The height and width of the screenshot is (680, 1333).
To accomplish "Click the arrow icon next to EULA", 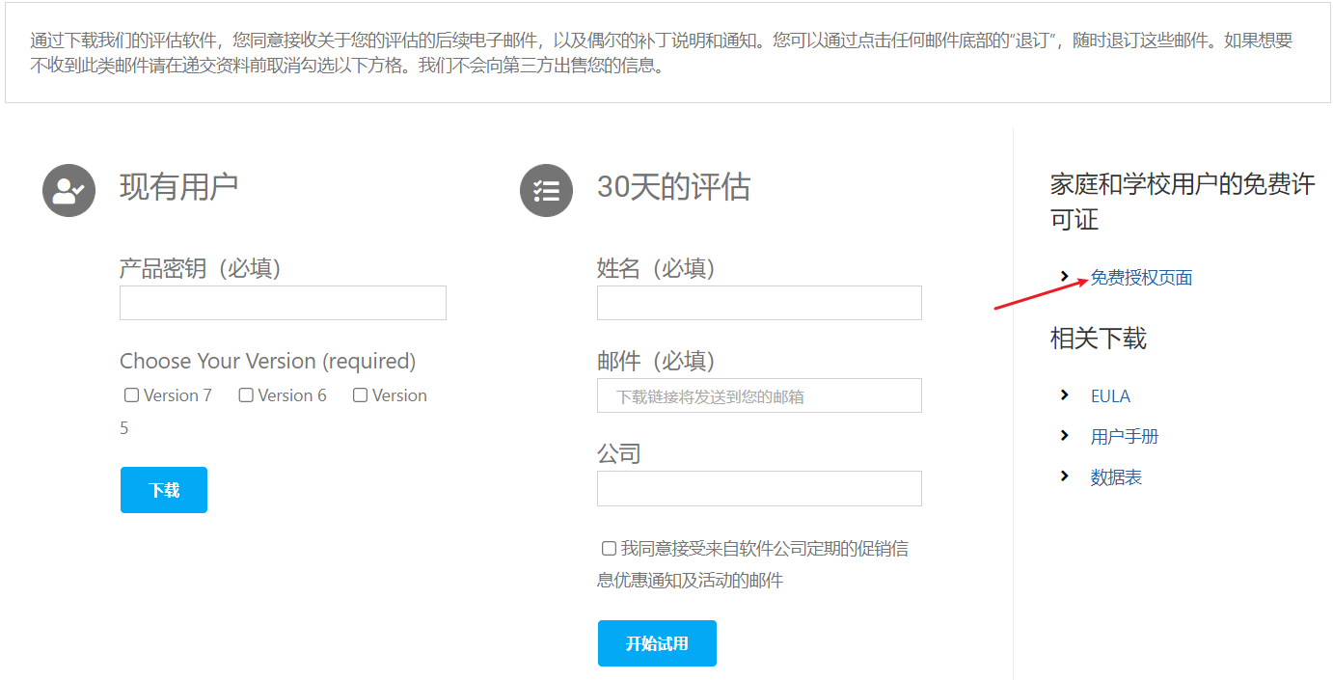I will [x=1065, y=395].
